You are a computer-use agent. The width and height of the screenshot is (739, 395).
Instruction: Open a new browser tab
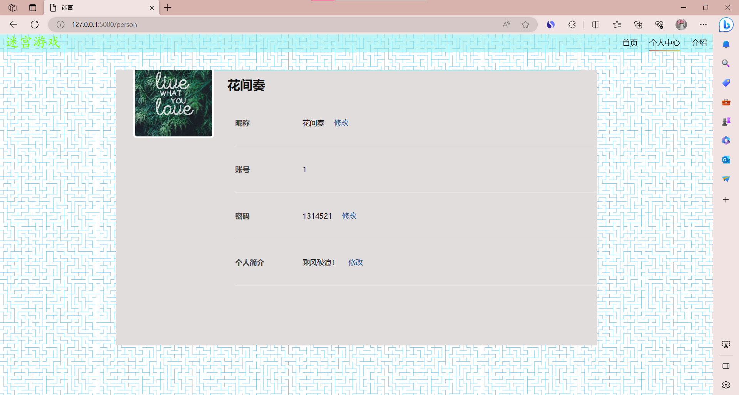(168, 8)
